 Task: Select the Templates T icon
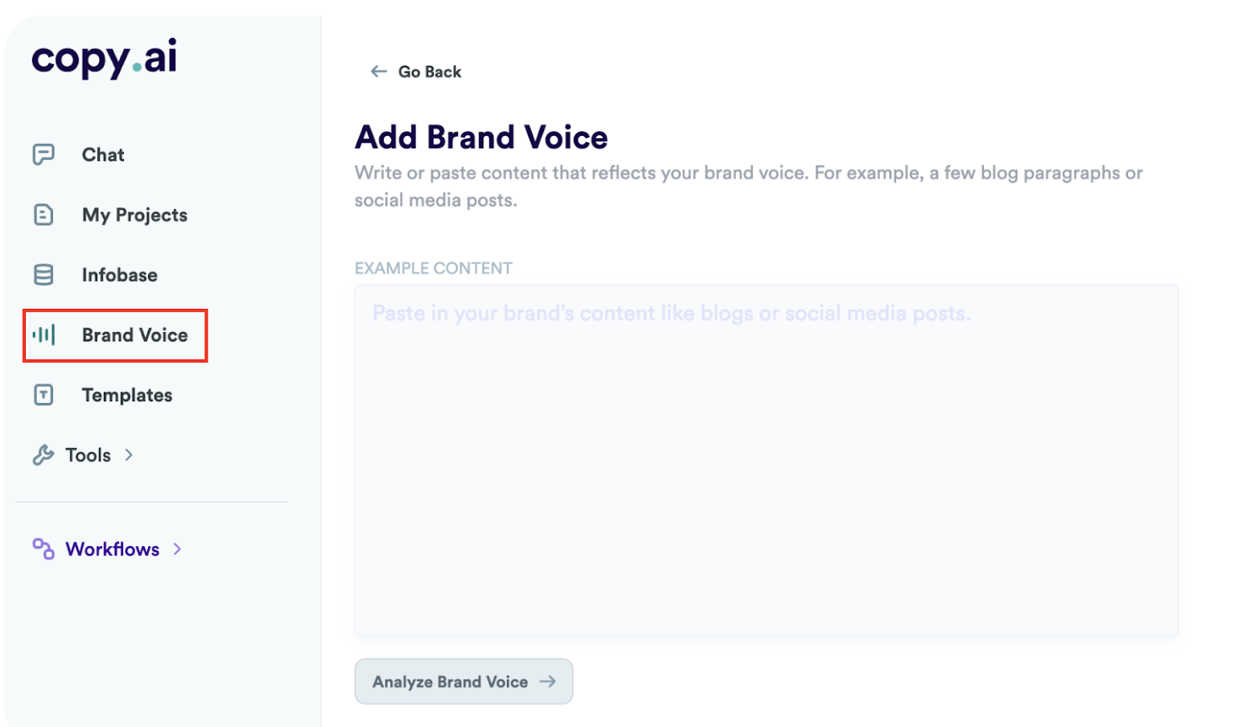[43, 395]
